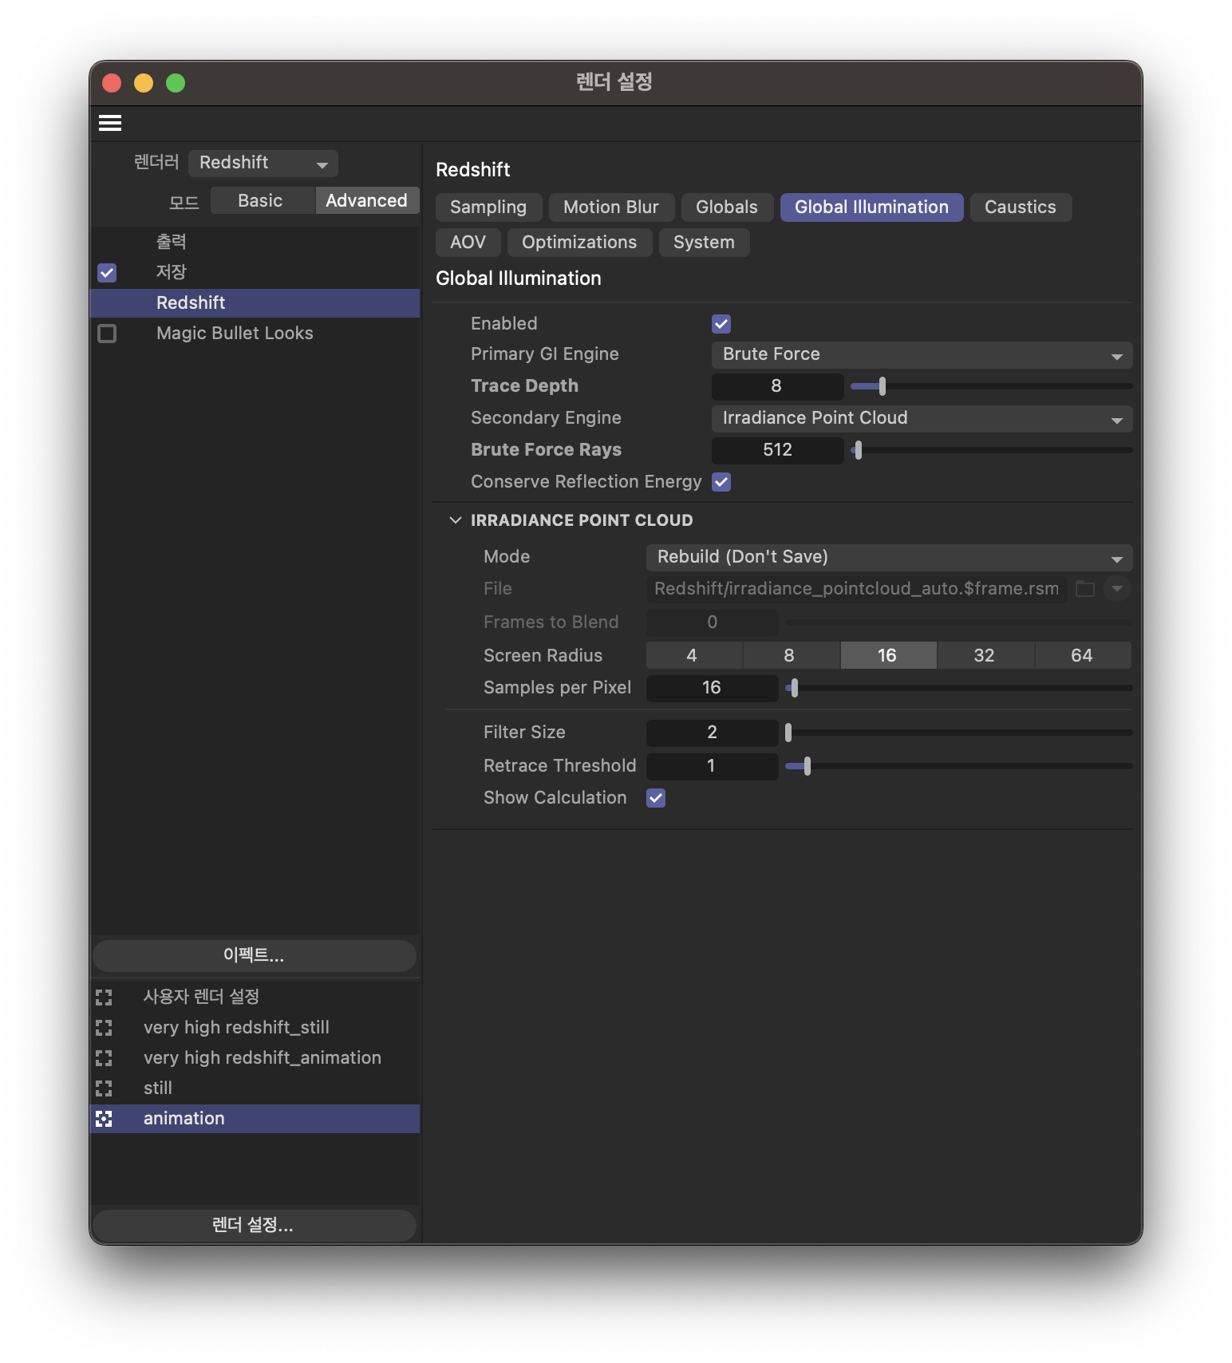This screenshot has width=1232, height=1363.
Task: Switch mode to Basic
Action: 263,201
